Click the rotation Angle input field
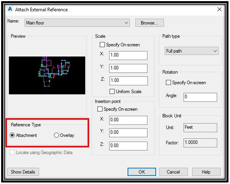Image resolution: width=230 pixels, height=184 pixels. pyautogui.click(x=200, y=97)
